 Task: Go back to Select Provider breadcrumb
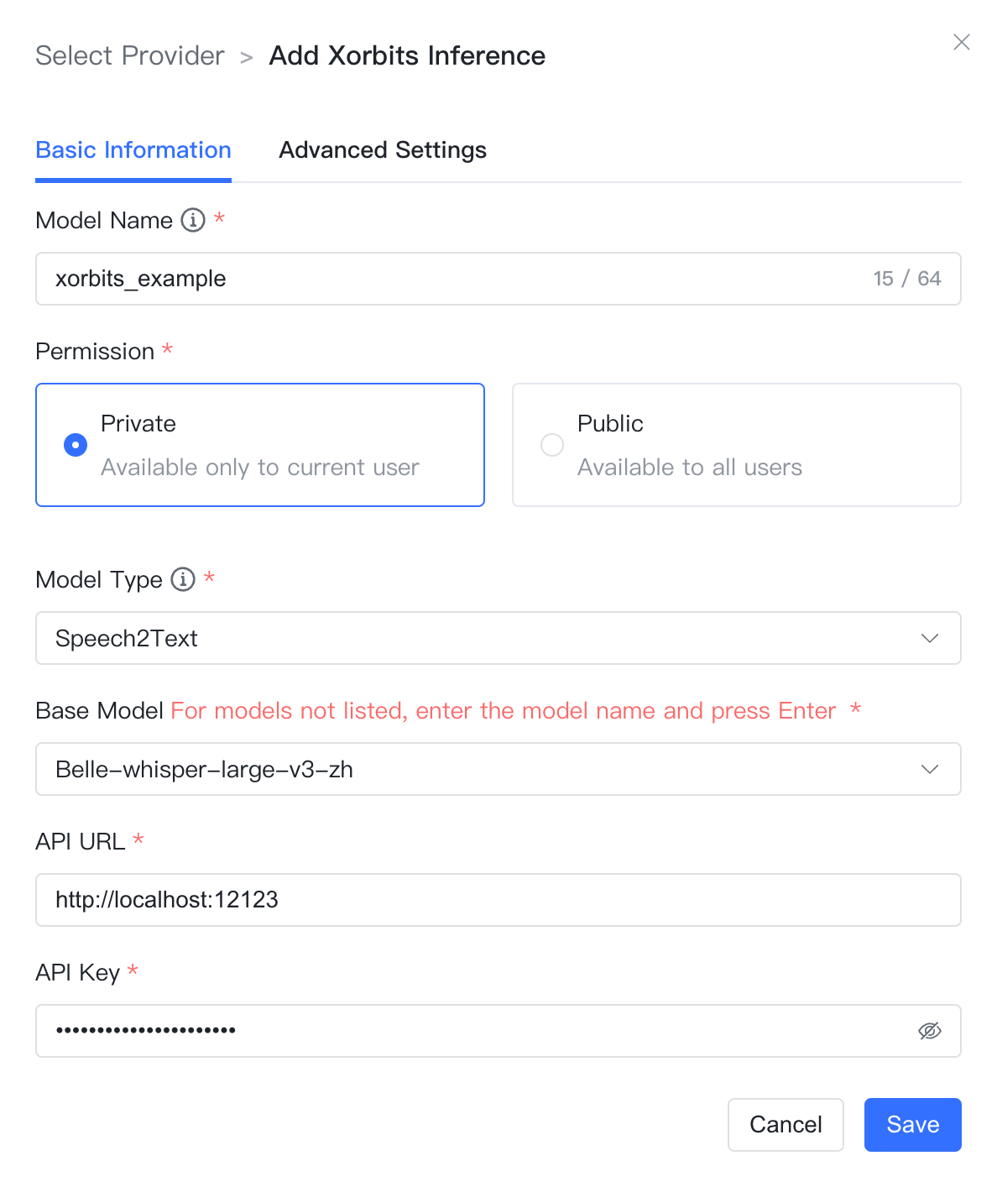(x=130, y=55)
